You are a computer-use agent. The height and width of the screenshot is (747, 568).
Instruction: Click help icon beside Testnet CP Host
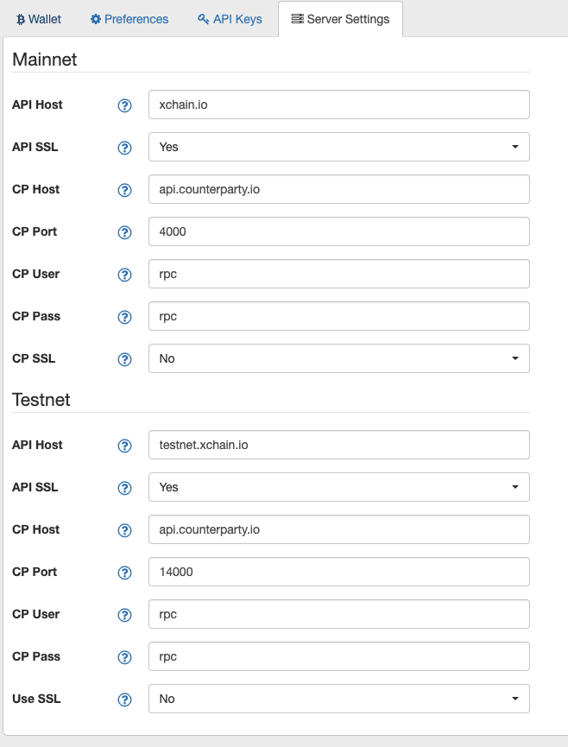125,530
